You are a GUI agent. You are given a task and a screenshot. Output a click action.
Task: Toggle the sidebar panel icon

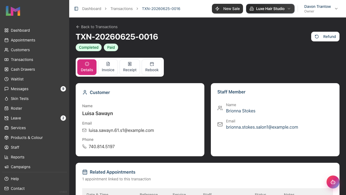point(76,9)
